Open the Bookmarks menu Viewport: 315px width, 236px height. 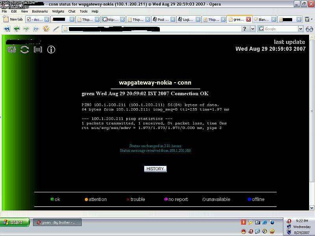(40, 11)
